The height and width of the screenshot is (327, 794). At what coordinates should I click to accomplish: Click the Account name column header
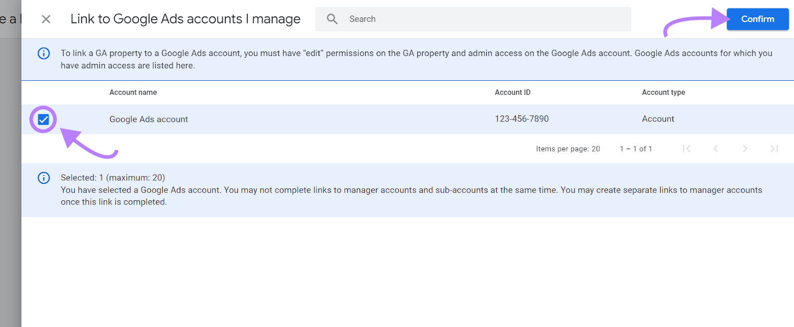(x=133, y=92)
